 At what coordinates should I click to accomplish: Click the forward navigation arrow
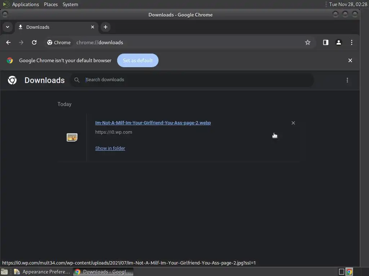pos(21,42)
